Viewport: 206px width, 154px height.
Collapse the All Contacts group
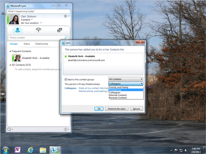pos(10,65)
